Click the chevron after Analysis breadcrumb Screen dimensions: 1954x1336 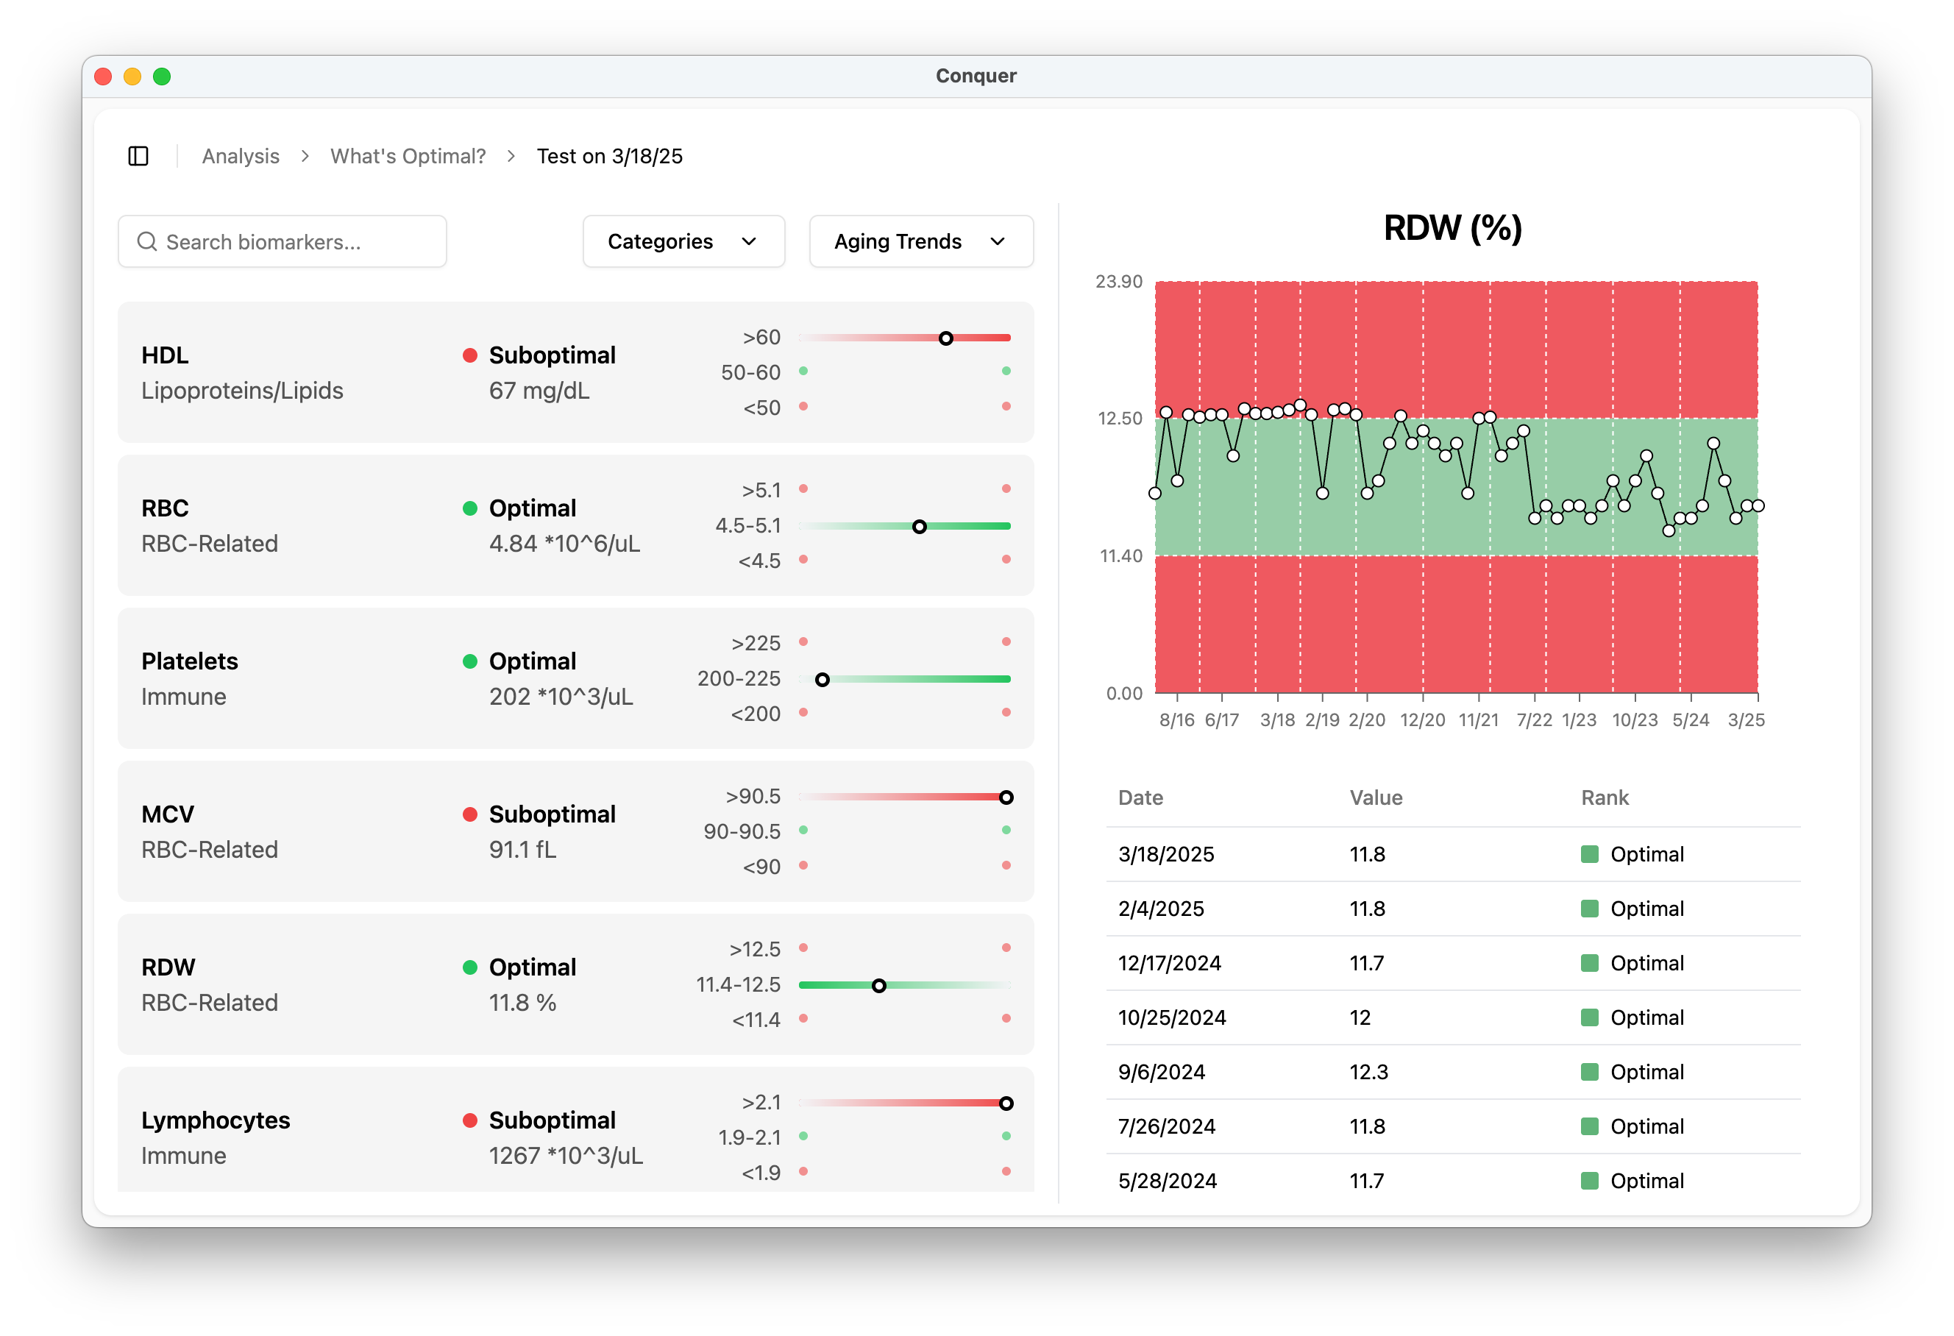pyautogui.click(x=305, y=157)
